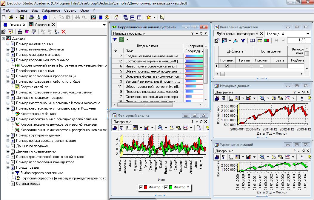The height and width of the screenshot is (200, 314).
Task: Click the correlation bar for Инвестиции в основной капитал
Action: (x=194, y=66)
